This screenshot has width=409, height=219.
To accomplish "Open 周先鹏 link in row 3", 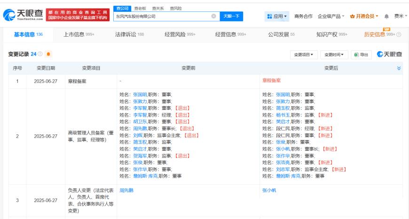I will tap(126, 191).
